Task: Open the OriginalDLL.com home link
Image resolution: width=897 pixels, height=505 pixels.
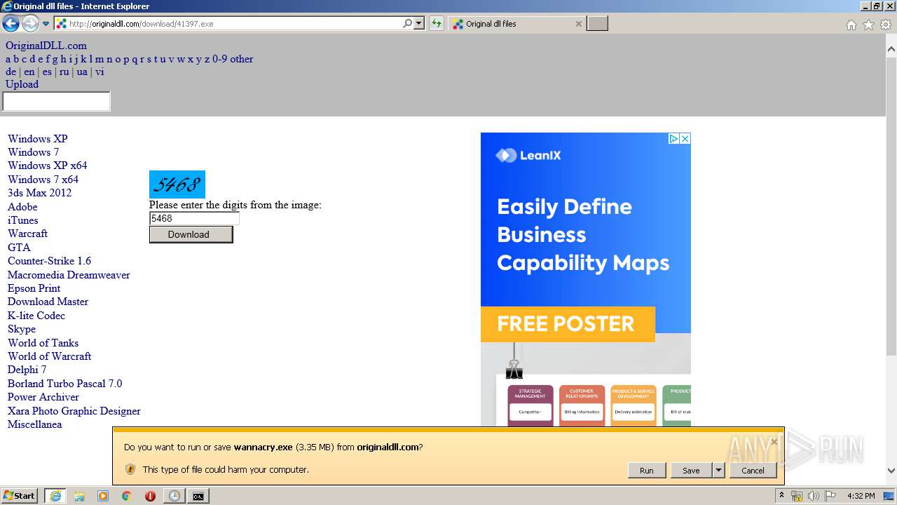Action: pos(46,46)
